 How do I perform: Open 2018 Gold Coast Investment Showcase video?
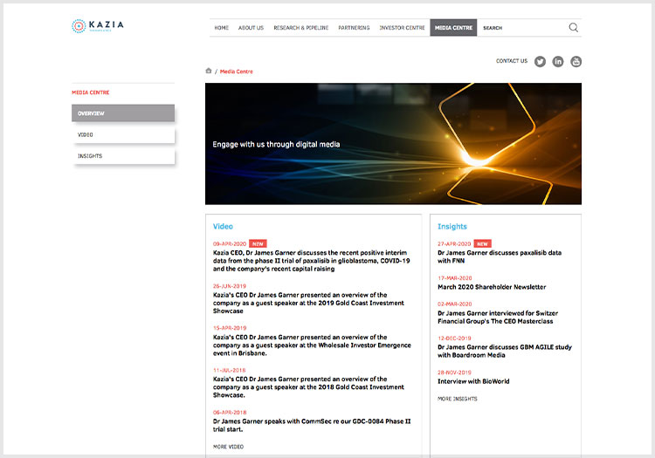308,387
